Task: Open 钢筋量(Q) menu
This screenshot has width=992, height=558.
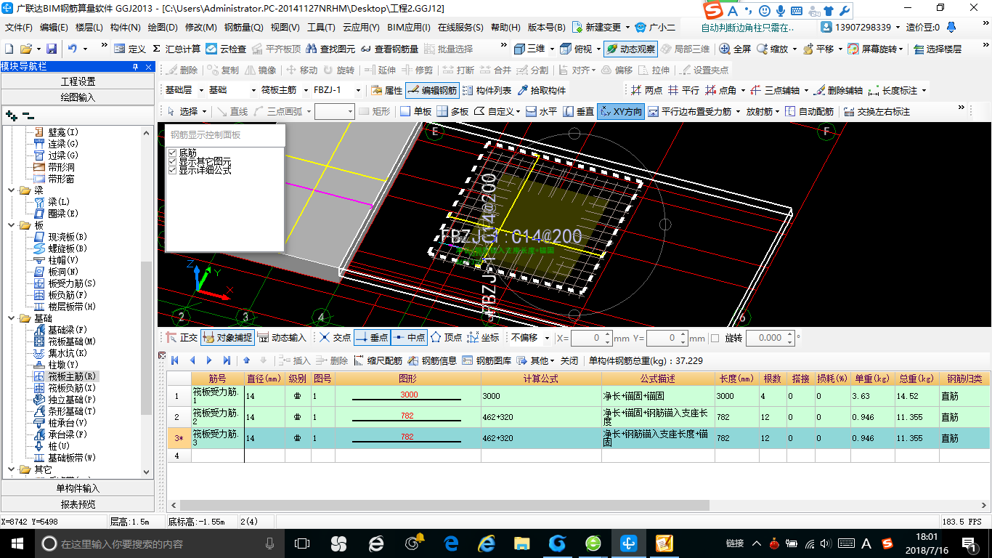Action: (243, 27)
